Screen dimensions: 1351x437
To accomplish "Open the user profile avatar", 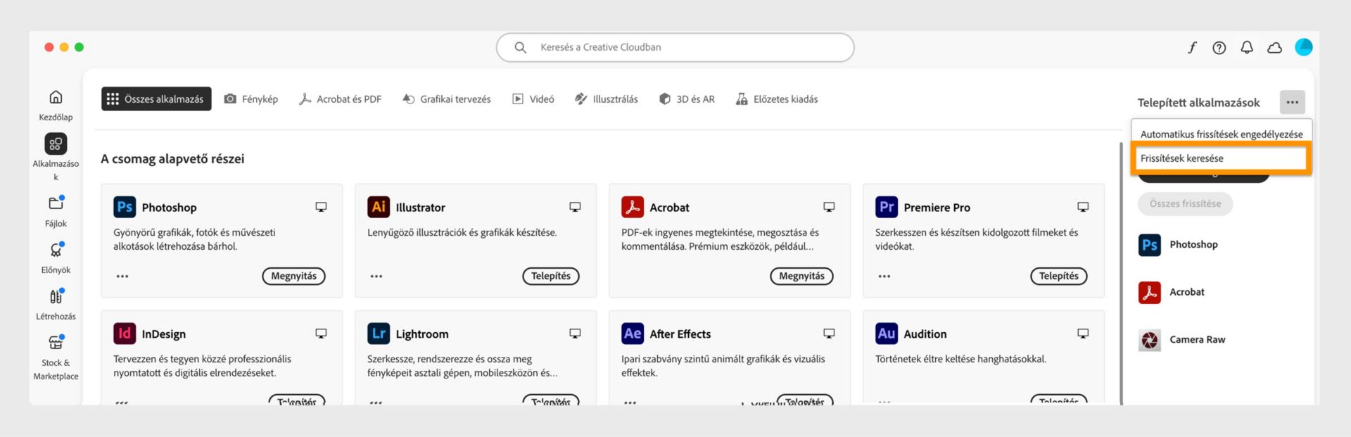I will 1303,47.
